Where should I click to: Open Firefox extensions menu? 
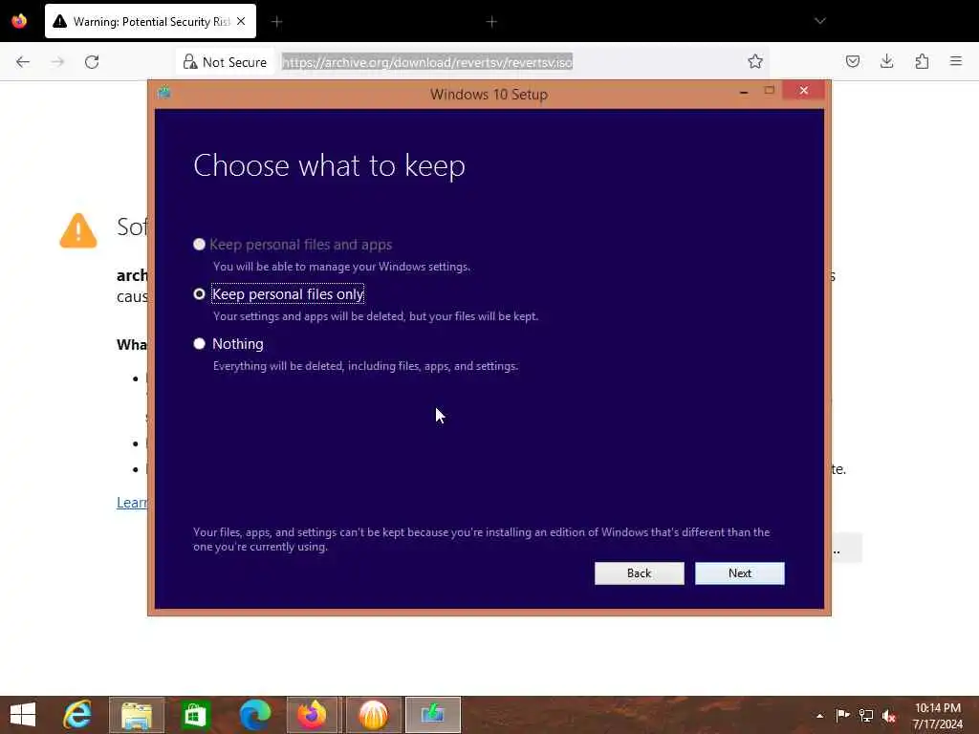coord(922,61)
